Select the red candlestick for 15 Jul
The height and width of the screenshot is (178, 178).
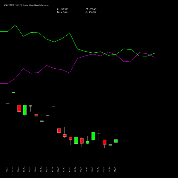tap(105, 142)
